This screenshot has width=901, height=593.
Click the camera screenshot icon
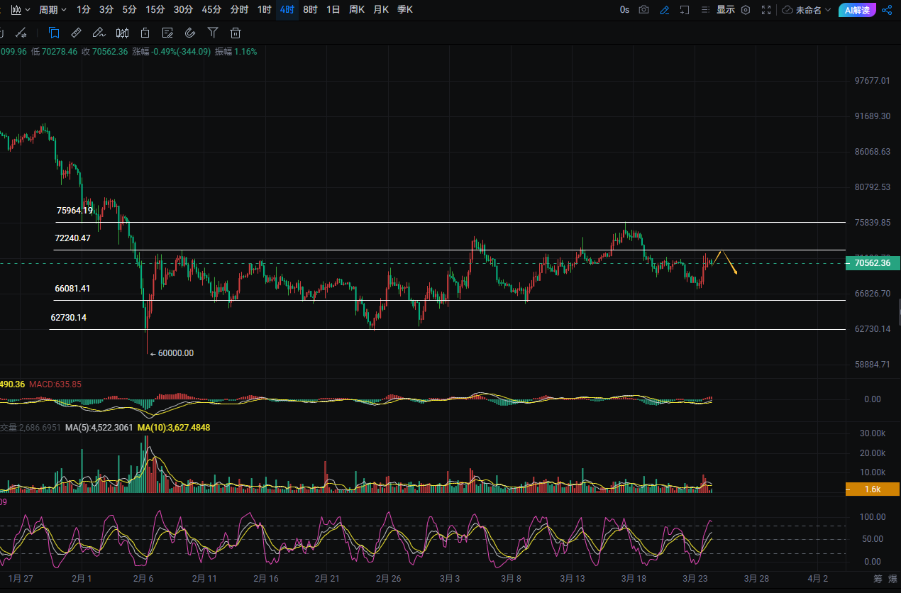[643, 10]
